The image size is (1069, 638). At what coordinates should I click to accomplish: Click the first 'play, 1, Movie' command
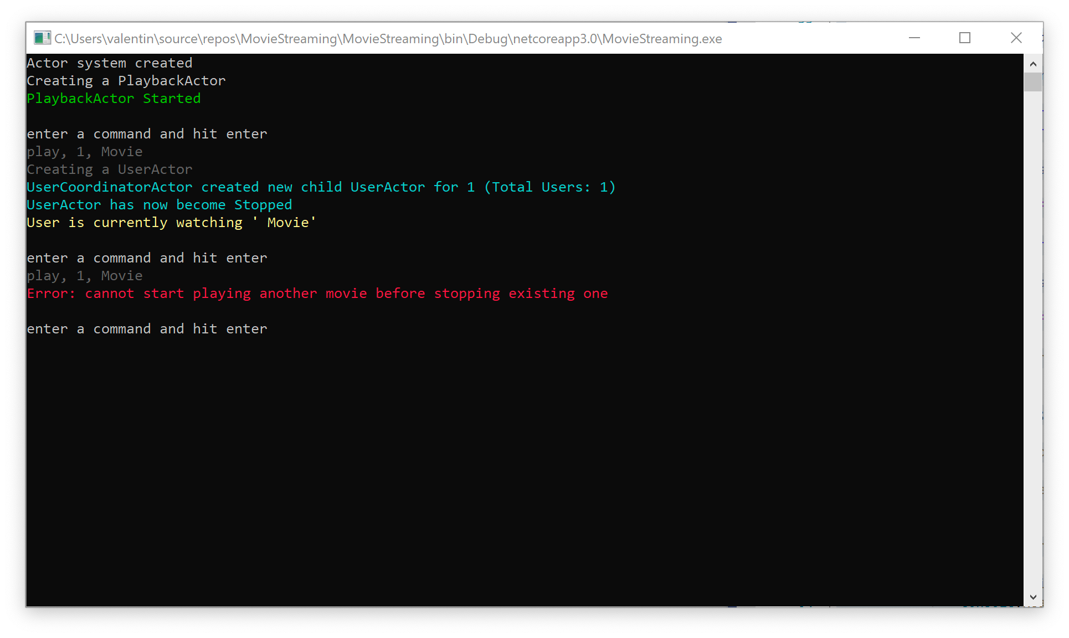tap(85, 152)
